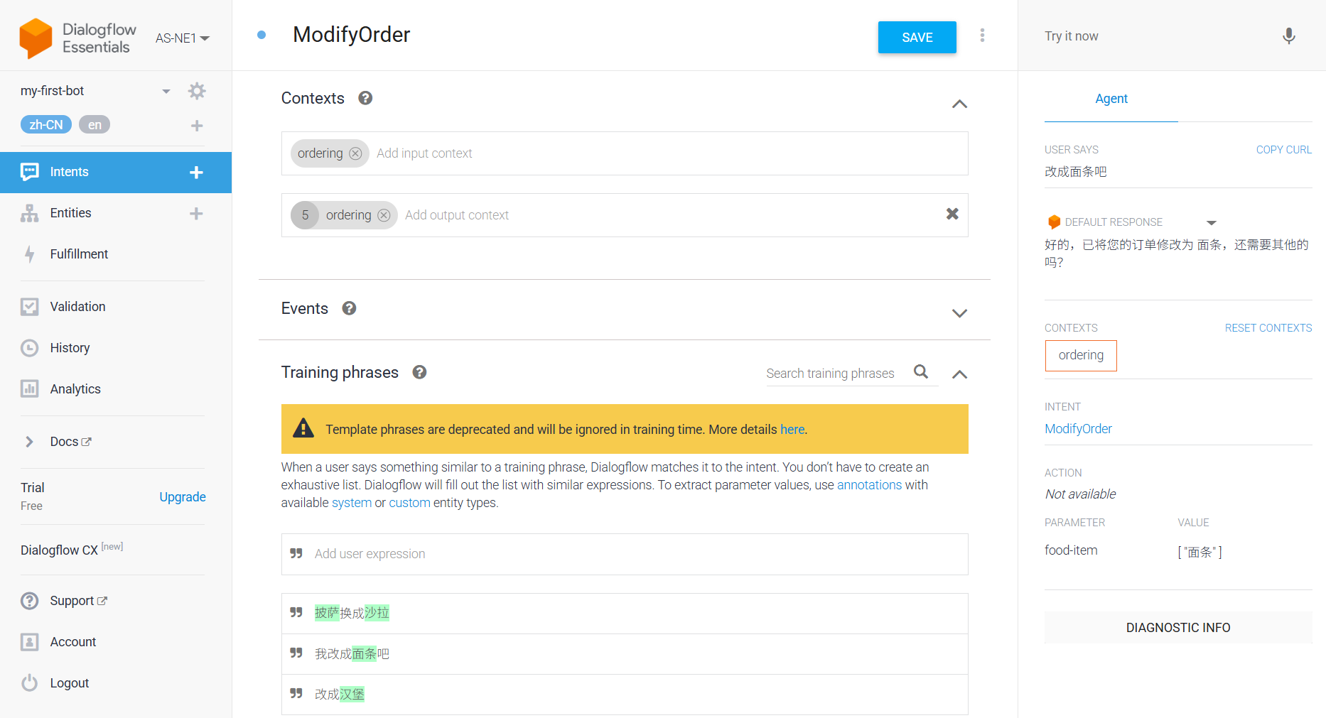Viewport: 1326px width, 718px height.
Task: Go to Intents in the sidebar
Action: point(70,172)
